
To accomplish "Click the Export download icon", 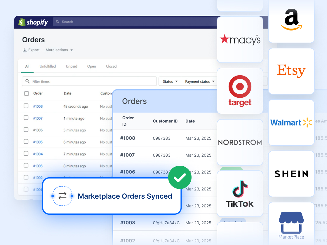I will (25, 50).
